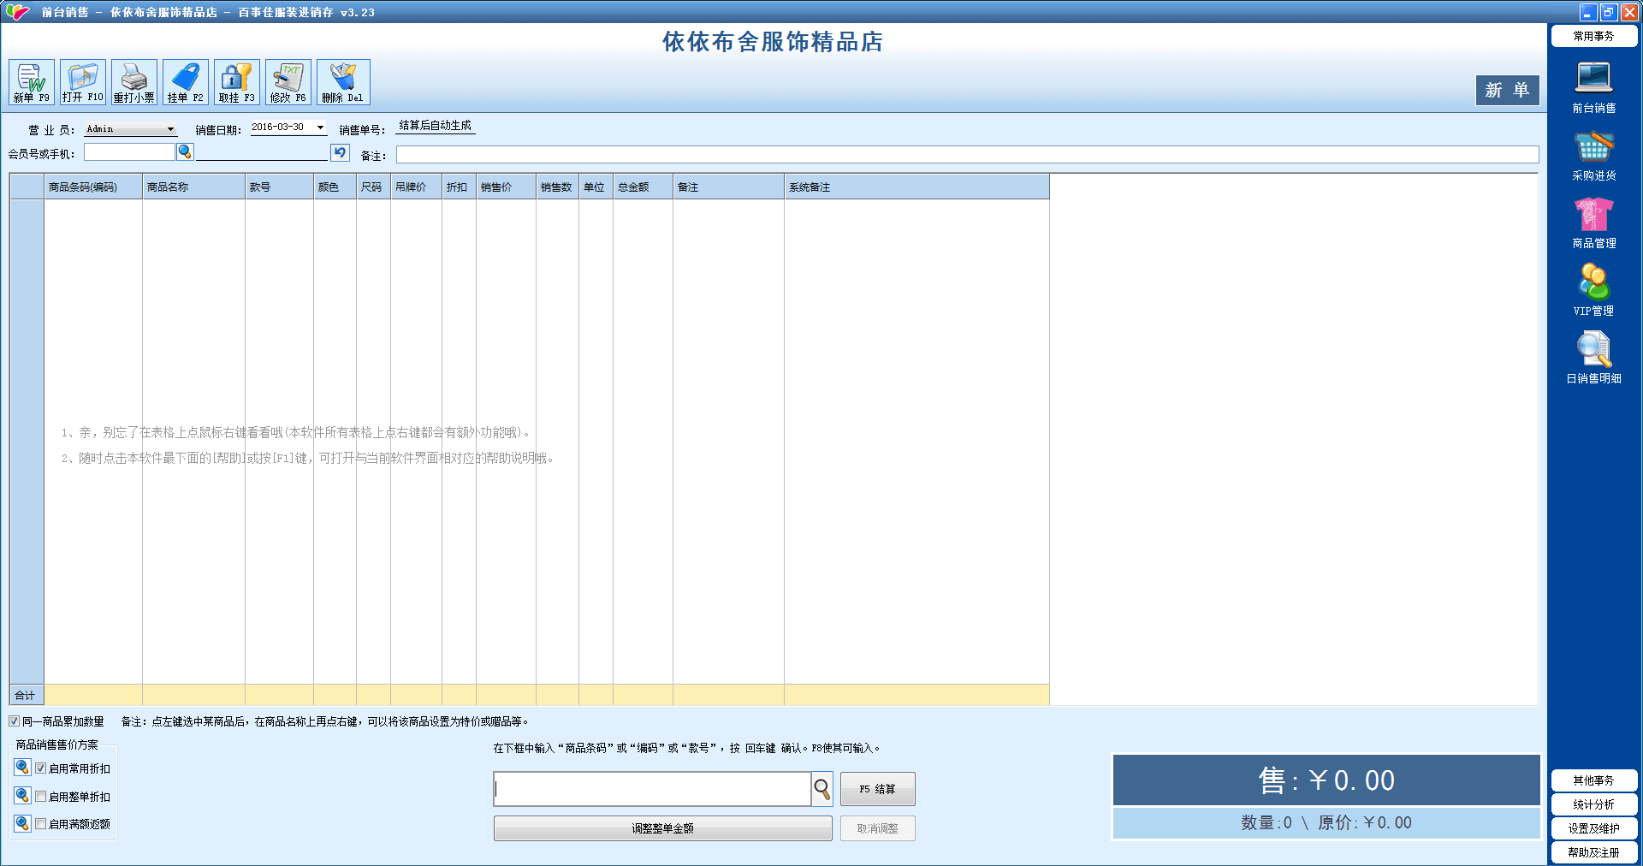Viewport: 1643px width, 866px height.
Task: Open the sales date (销售日期) dropdown
Action: click(320, 128)
